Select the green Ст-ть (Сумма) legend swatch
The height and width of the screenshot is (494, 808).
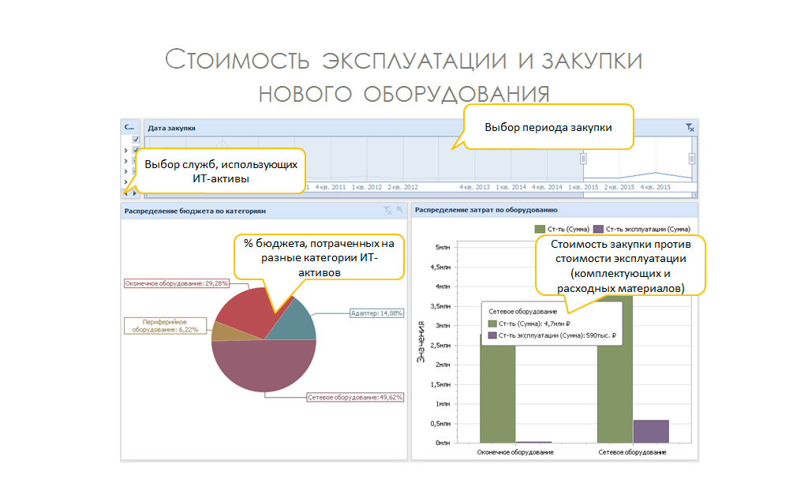[540, 229]
